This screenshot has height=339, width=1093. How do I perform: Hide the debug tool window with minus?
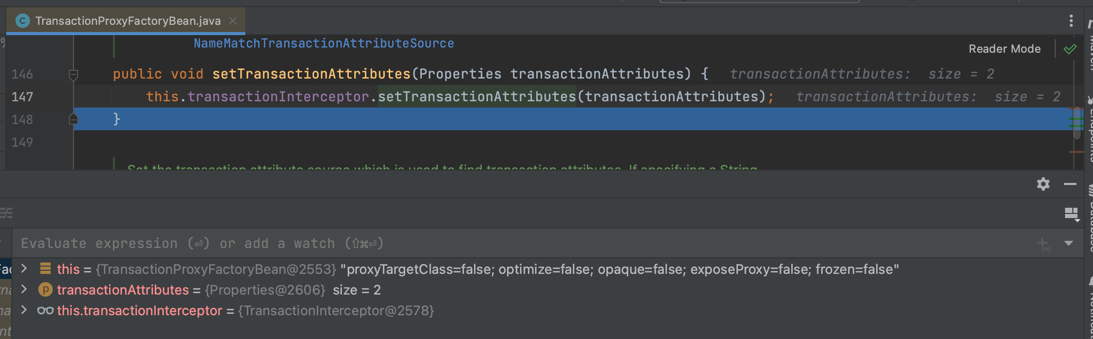pyautogui.click(x=1070, y=184)
